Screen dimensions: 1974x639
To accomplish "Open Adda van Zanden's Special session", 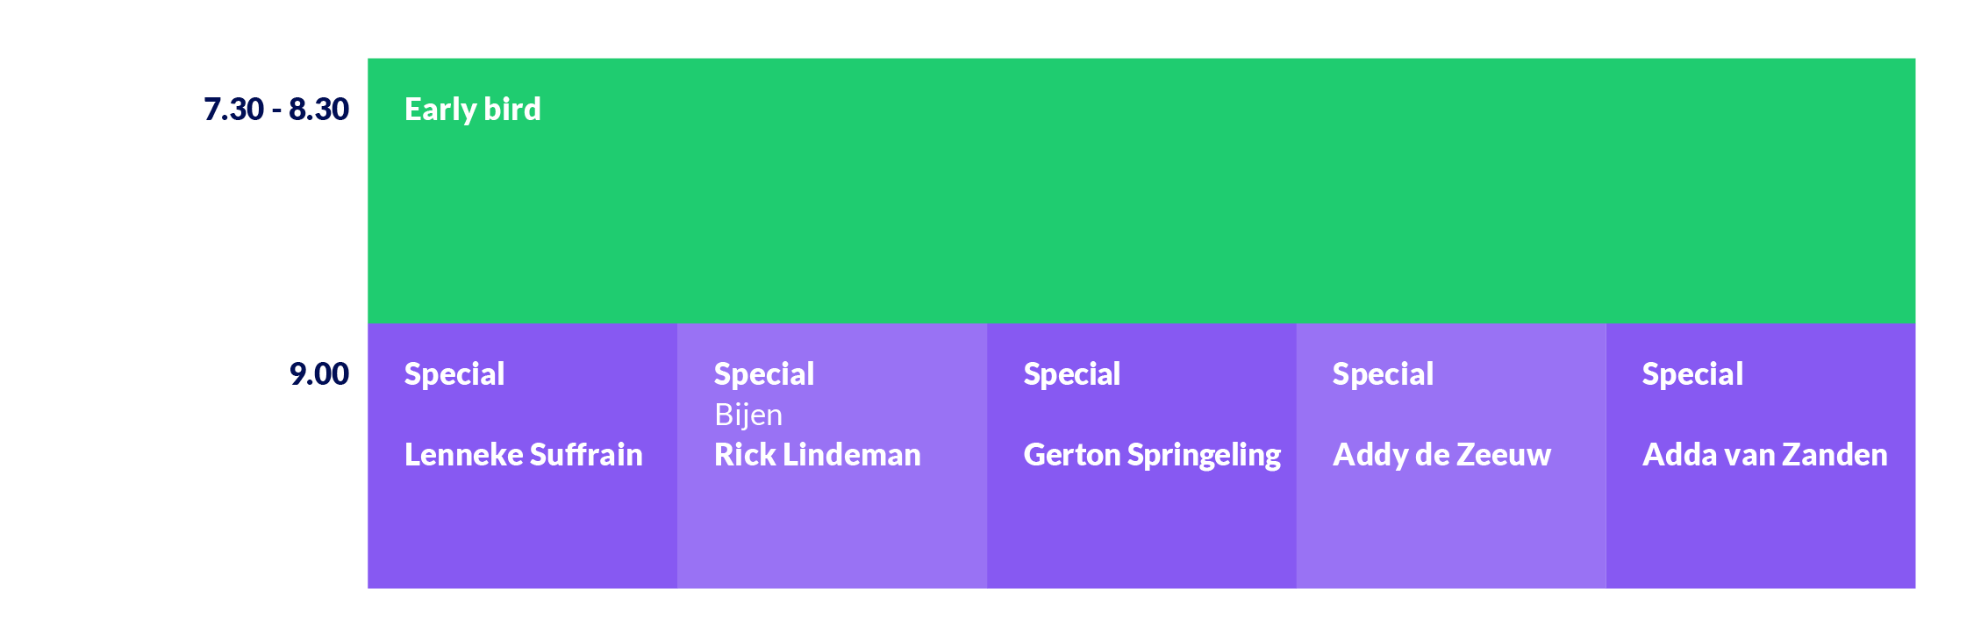I will (1761, 456).
